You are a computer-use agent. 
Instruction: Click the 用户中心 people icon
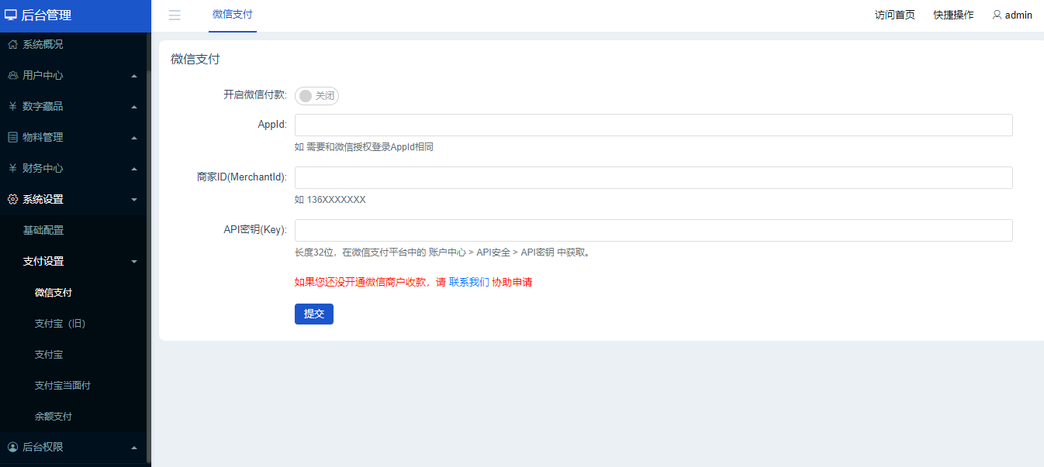pyautogui.click(x=12, y=75)
